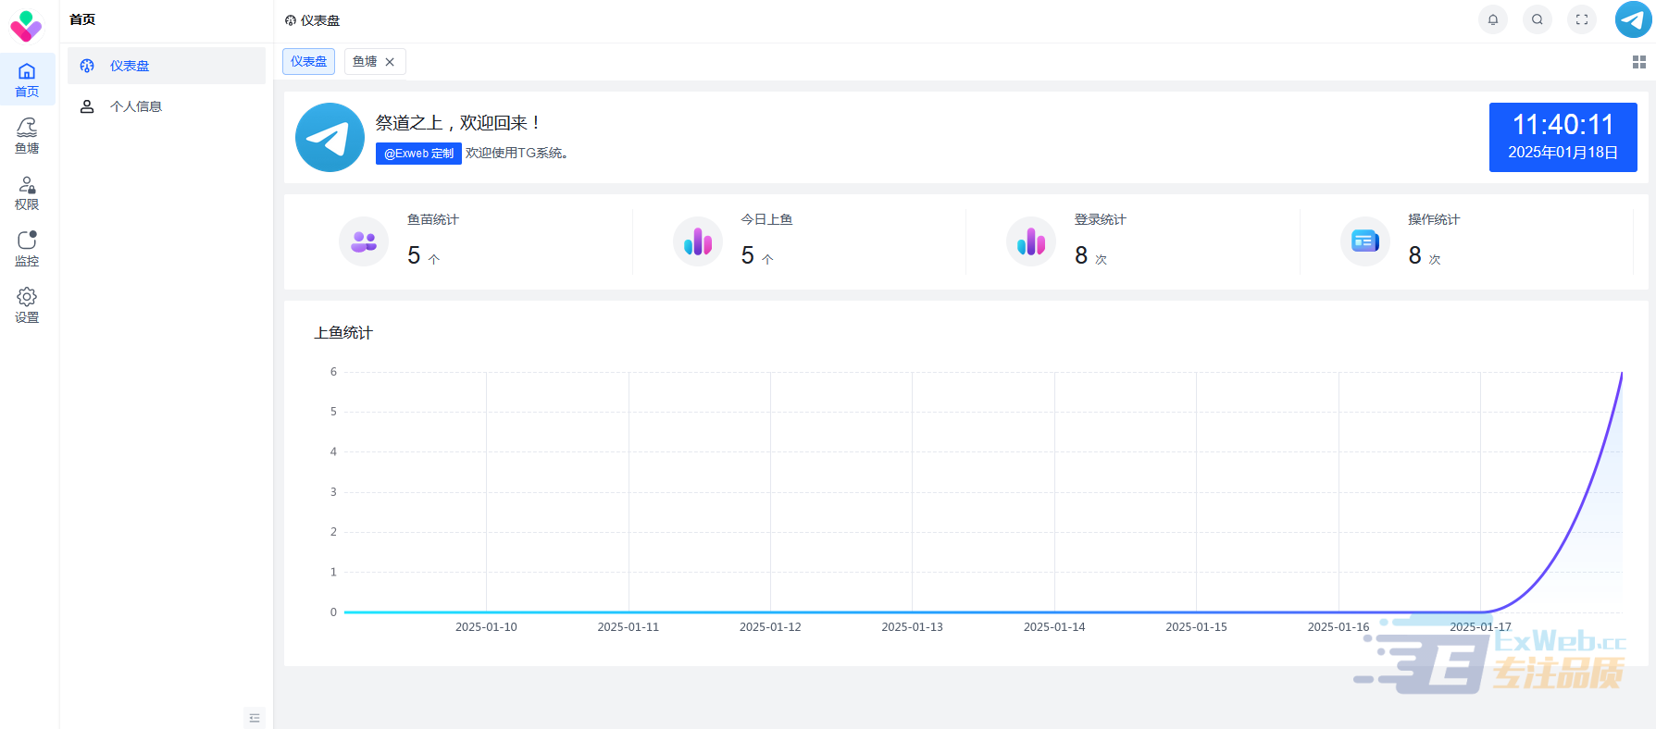Toggle fullscreen mode icon

coord(1582,19)
